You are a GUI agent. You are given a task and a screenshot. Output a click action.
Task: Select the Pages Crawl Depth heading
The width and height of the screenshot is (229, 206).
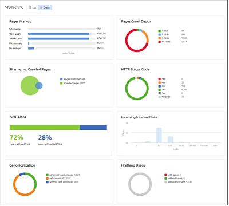point(136,21)
